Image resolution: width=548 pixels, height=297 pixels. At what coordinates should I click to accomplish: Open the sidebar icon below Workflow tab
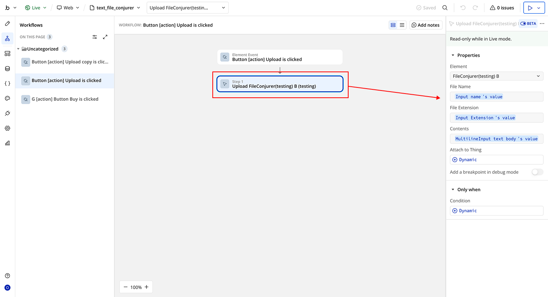[x=7, y=54]
